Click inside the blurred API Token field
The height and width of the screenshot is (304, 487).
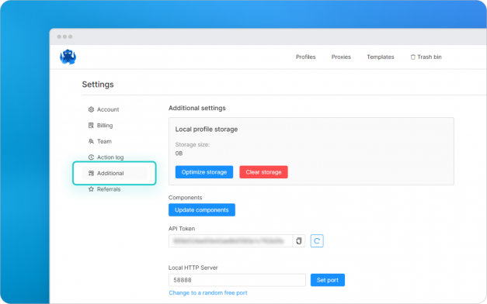tap(231, 241)
